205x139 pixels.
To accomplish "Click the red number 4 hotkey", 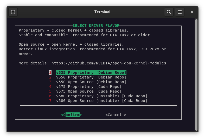I will pos(50,87).
